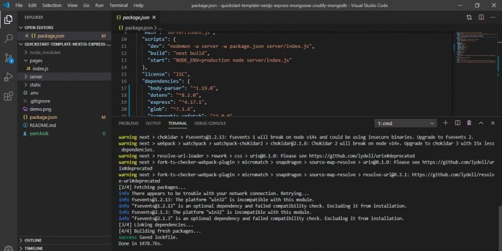The height and width of the screenshot is (251, 502).
Task: Click the VS Code logo icon
Action: (6, 6)
